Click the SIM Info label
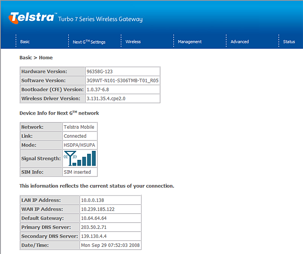Screen dimensions: 303x254 click(x=32, y=172)
